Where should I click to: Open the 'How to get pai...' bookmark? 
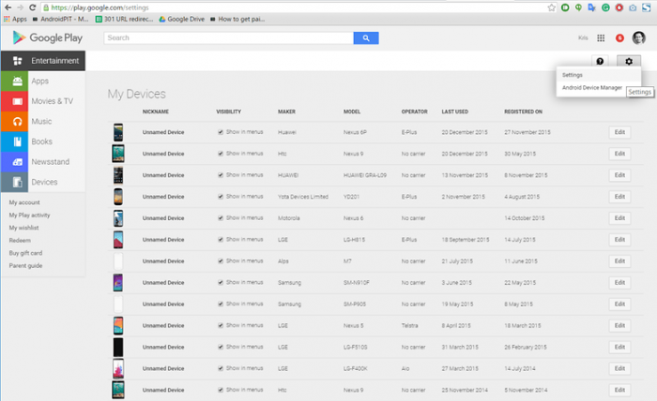click(237, 19)
